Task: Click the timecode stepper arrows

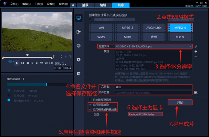Action: (x=70, y=68)
